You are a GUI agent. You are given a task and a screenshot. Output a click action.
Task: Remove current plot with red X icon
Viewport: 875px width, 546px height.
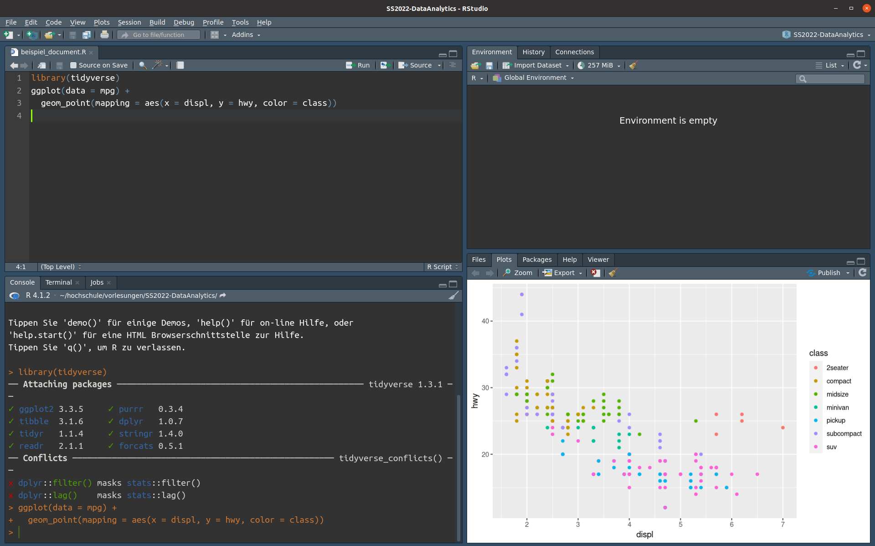[x=595, y=273]
